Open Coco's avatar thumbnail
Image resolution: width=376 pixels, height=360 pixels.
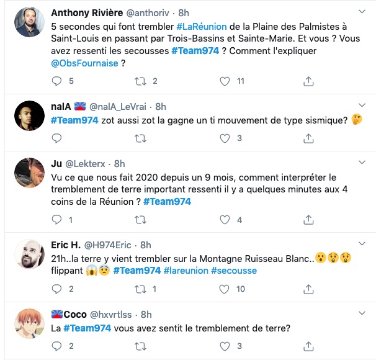click(x=29, y=324)
